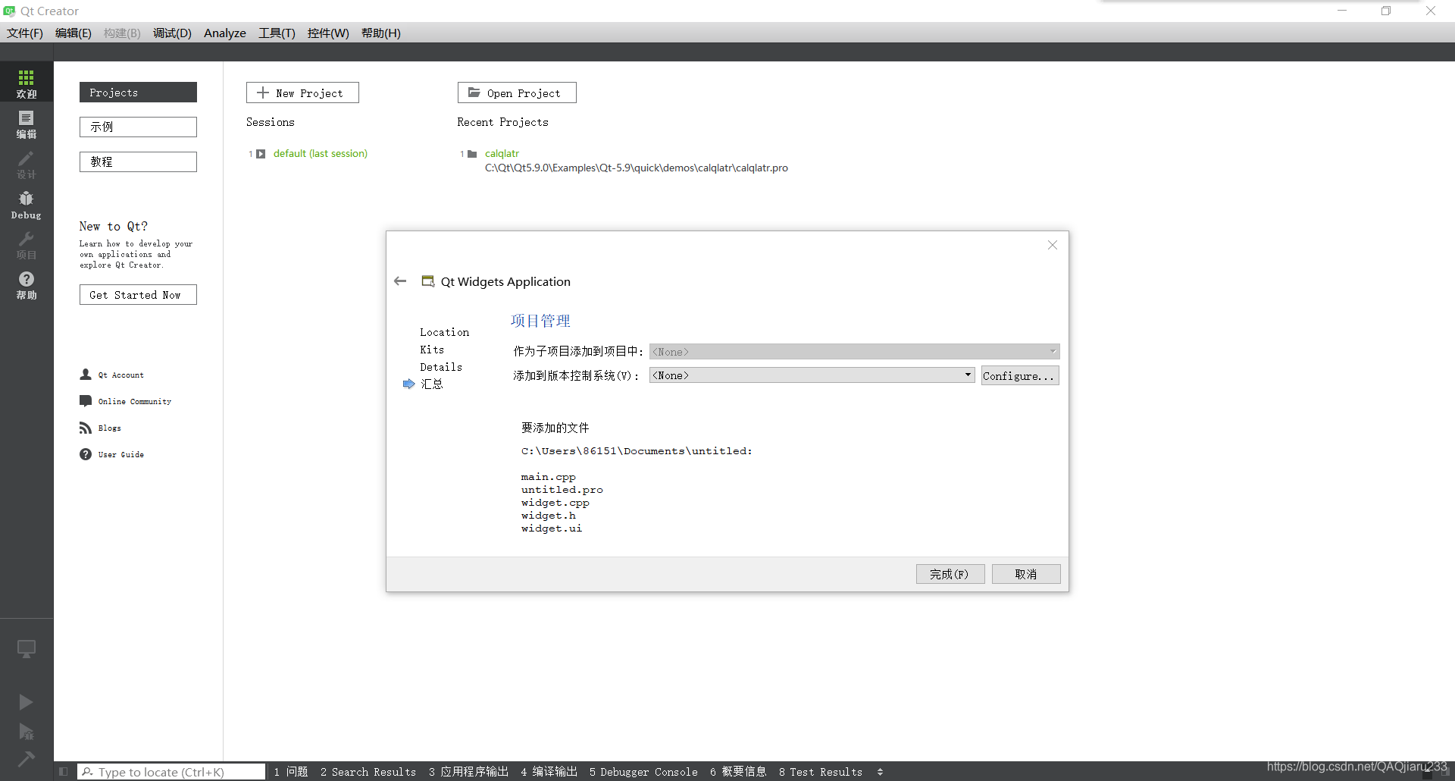Click the Type to locate field
Viewport: 1455px width, 781px height.
(171, 772)
